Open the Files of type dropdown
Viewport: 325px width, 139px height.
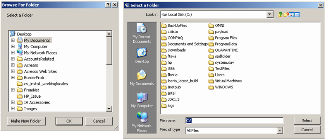[280, 131]
